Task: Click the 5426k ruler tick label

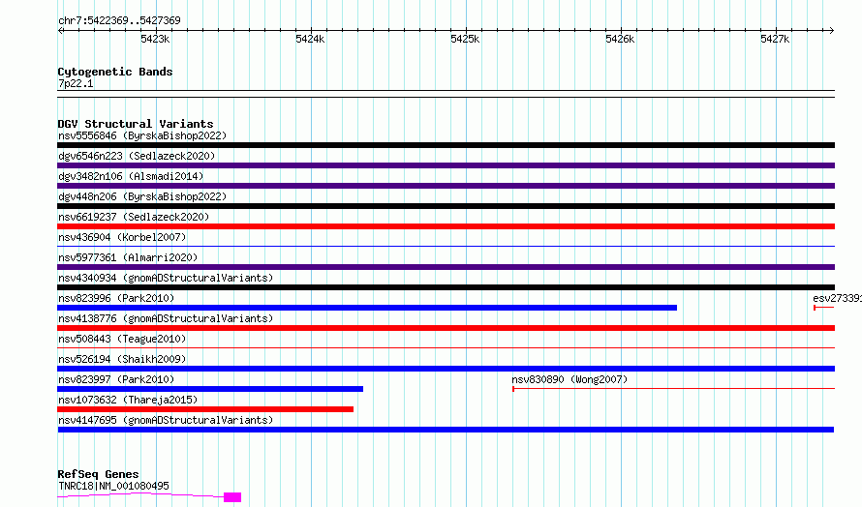Action: point(620,39)
